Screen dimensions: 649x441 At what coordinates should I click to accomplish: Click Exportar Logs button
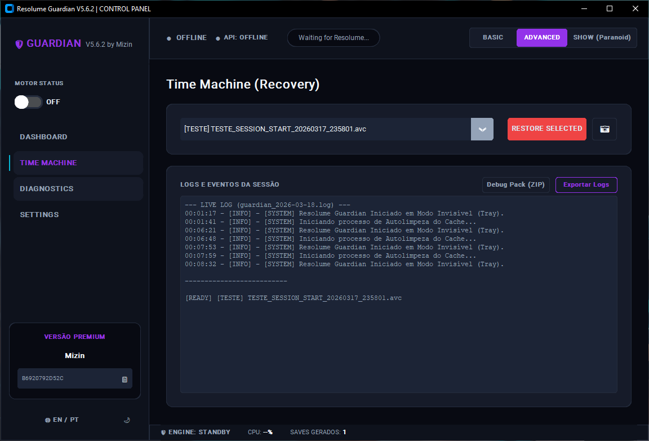(x=586, y=185)
